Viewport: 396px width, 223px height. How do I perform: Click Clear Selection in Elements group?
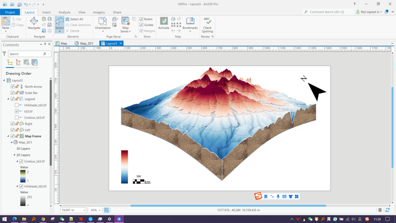[x=78, y=25]
